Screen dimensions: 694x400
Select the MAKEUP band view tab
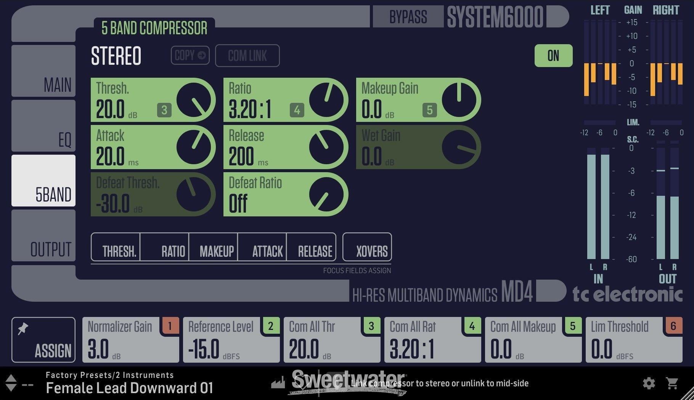(x=213, y=247)
